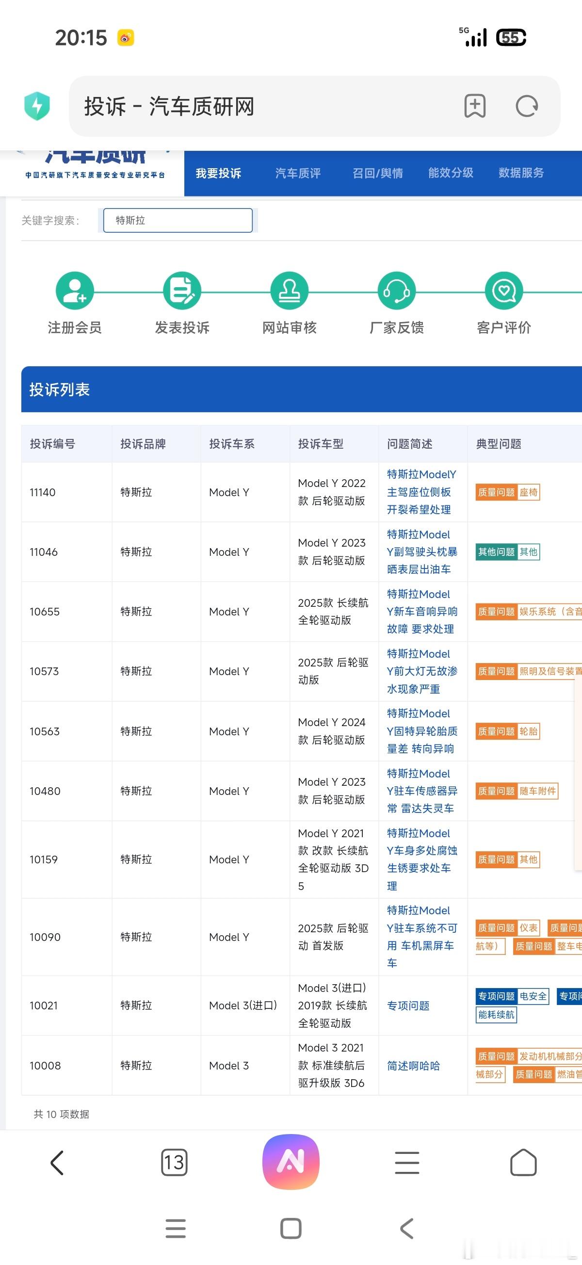This screenshot has width=582, height=1265.
Task: Add the page via bookmark icon
Action: pyautogui.click(x=475, y=106)
